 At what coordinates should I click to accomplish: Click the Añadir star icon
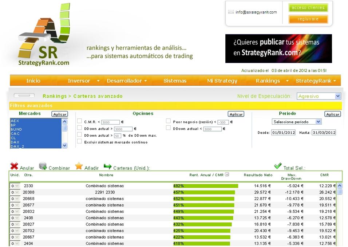79,166
